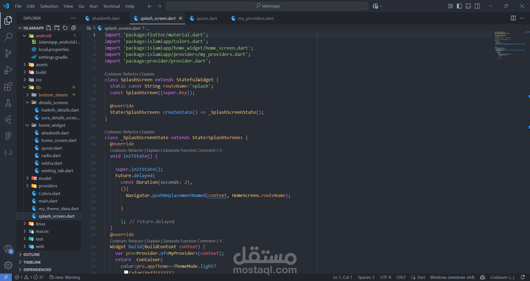530x281 pixels.
Task: Close the splash_screen.dart tab
Action: tap(181, 18)
